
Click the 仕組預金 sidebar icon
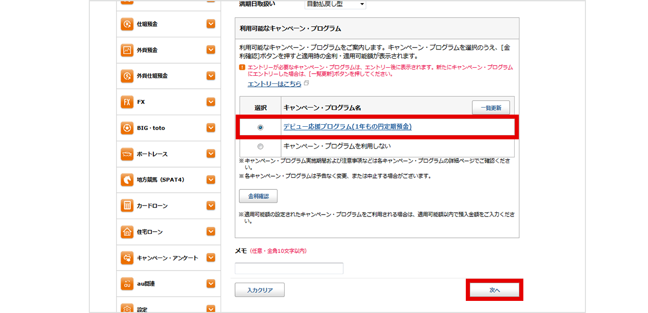click(127, 24)
